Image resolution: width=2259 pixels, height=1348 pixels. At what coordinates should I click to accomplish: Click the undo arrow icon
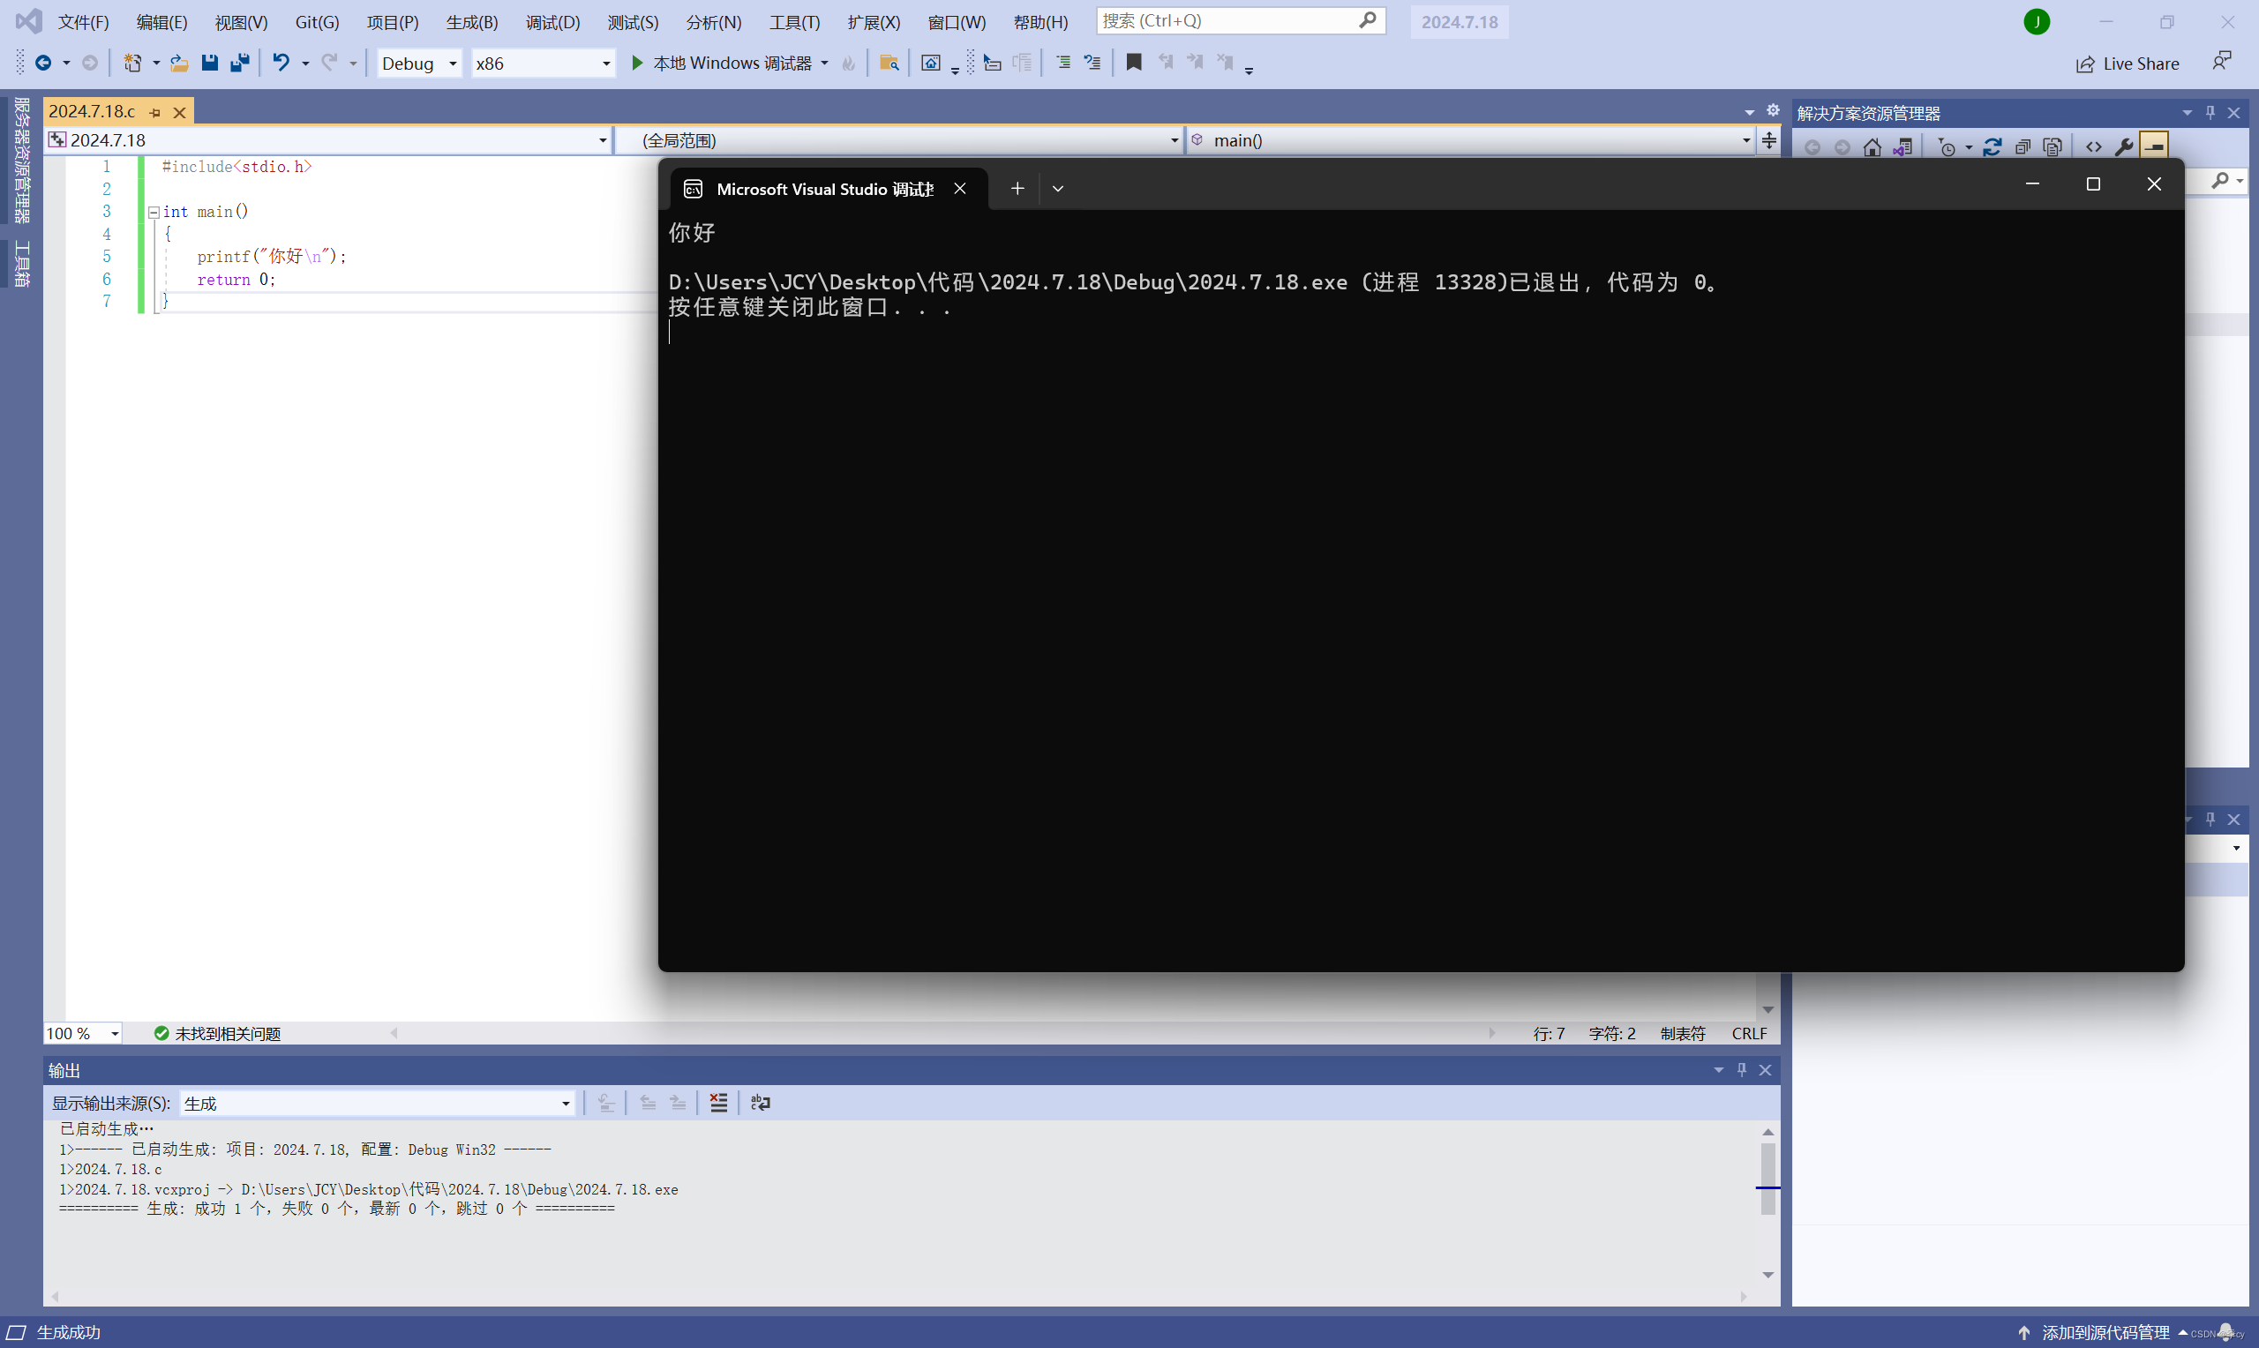click(281, 63)
